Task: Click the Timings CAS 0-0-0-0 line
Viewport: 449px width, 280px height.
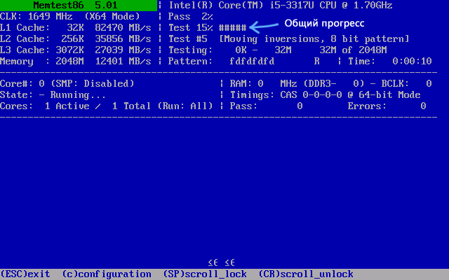Action: (x=326, y=95)
